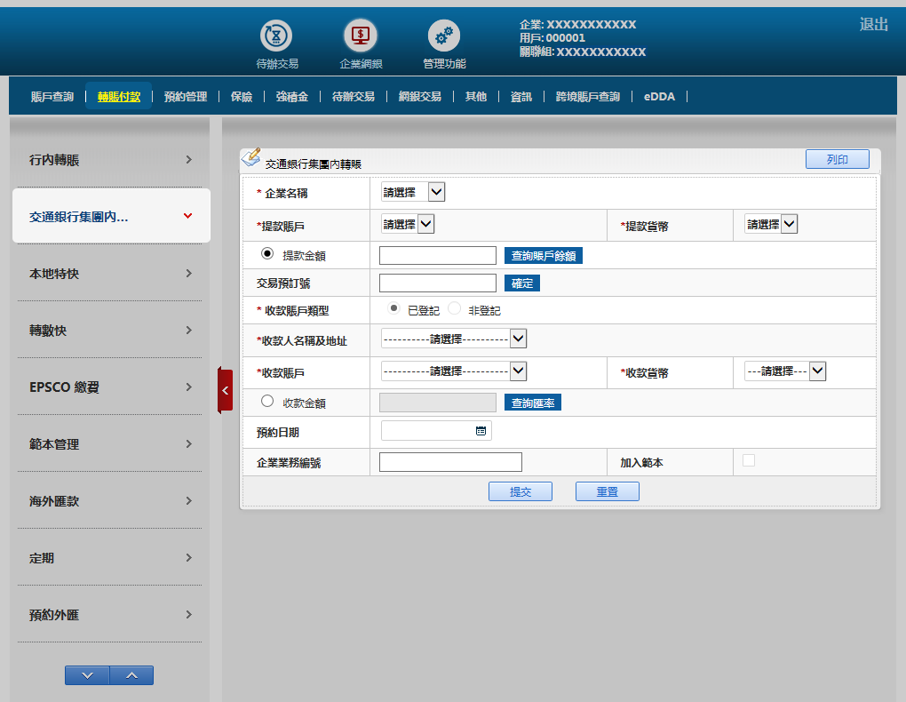Tick the 加入範本 checkbox
The height and width of the screenshot is (702, 906).
[749, 460]
